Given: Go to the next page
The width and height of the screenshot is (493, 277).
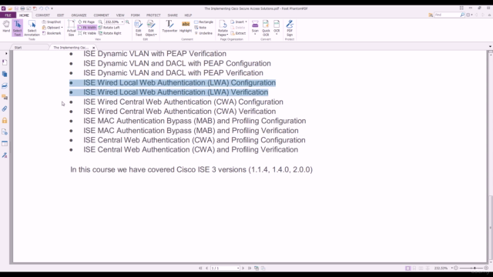Looking at the screenshot, I should 243,269.
